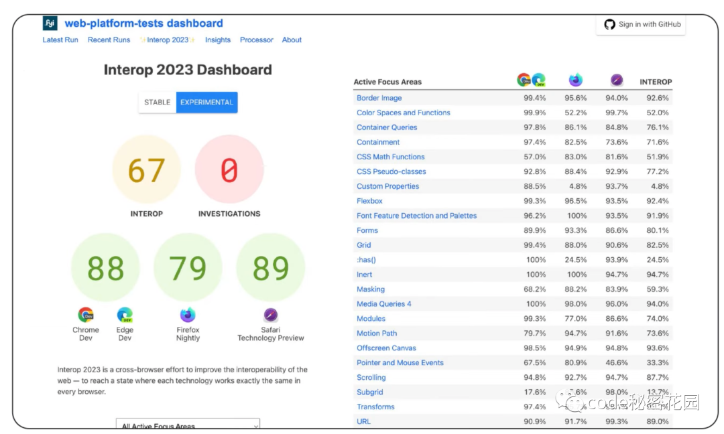The image size is (724, 434).
Task: Open the Latest Run tab
Action: point(60,40)
